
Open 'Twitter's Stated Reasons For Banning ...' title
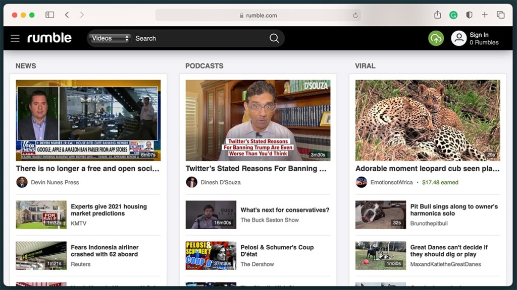pyautogui.click(x=256, y=169)
